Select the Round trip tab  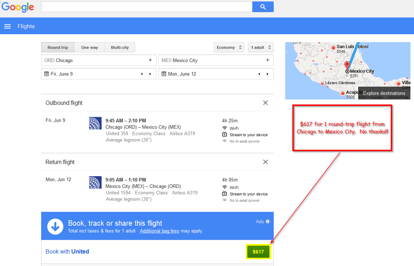pyautogui.click(x=57, y=48)
